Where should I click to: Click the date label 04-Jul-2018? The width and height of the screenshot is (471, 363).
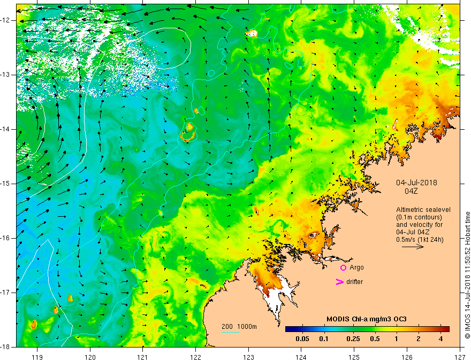pos(416,183)
